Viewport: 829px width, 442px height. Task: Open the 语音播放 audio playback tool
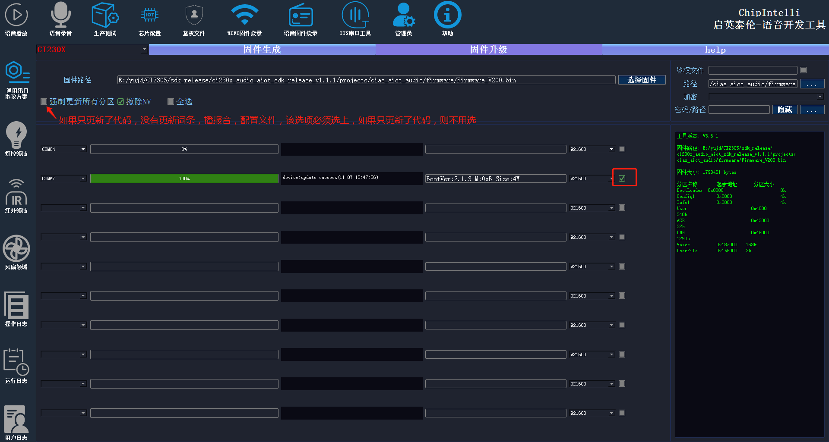(x=16, y=19)
